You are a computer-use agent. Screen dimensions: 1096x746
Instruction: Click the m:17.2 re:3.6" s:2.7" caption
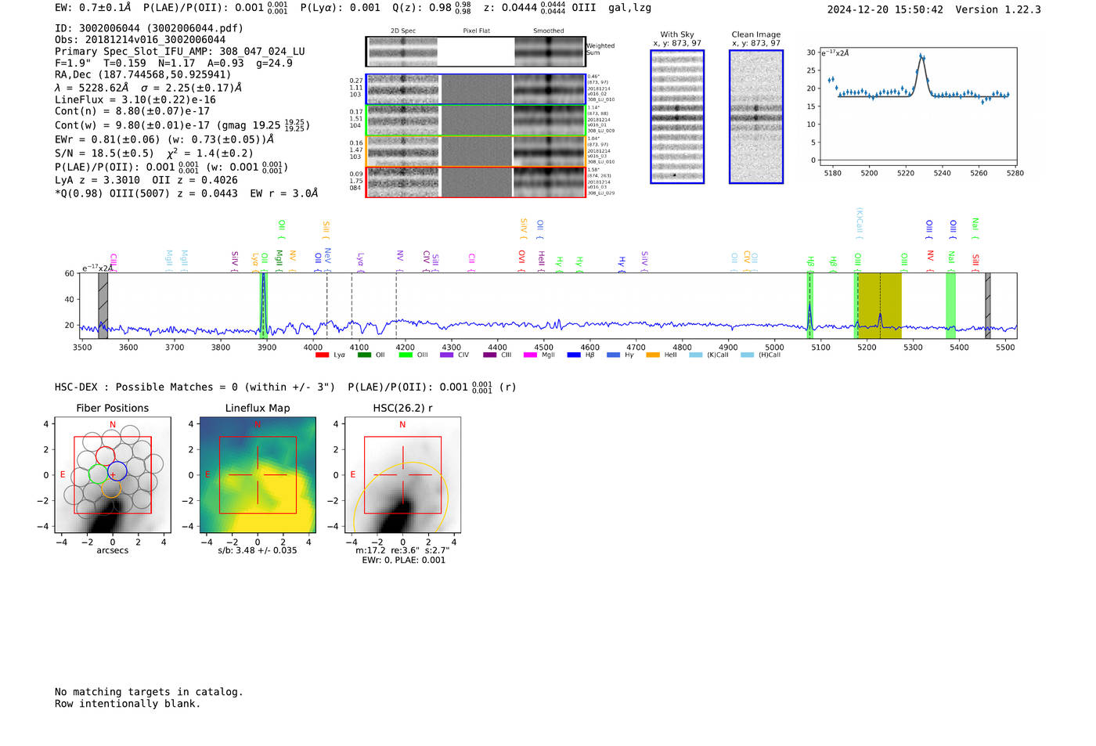402,550
